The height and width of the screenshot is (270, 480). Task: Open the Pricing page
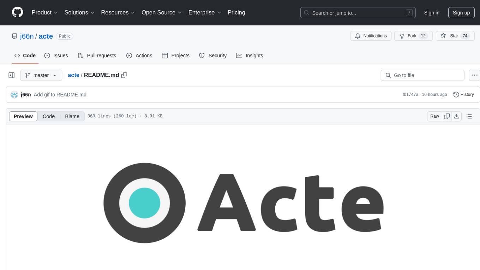[236, 12]
